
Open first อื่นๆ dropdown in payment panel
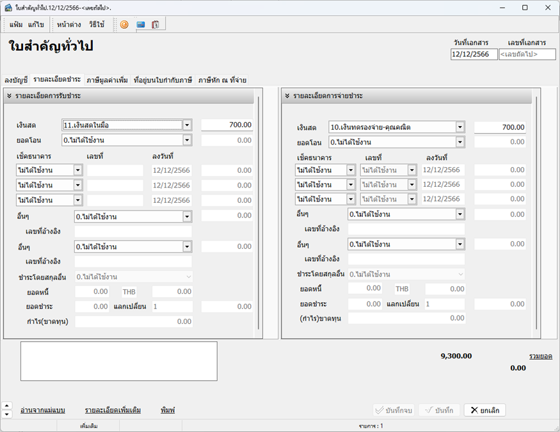click(460, 214)
